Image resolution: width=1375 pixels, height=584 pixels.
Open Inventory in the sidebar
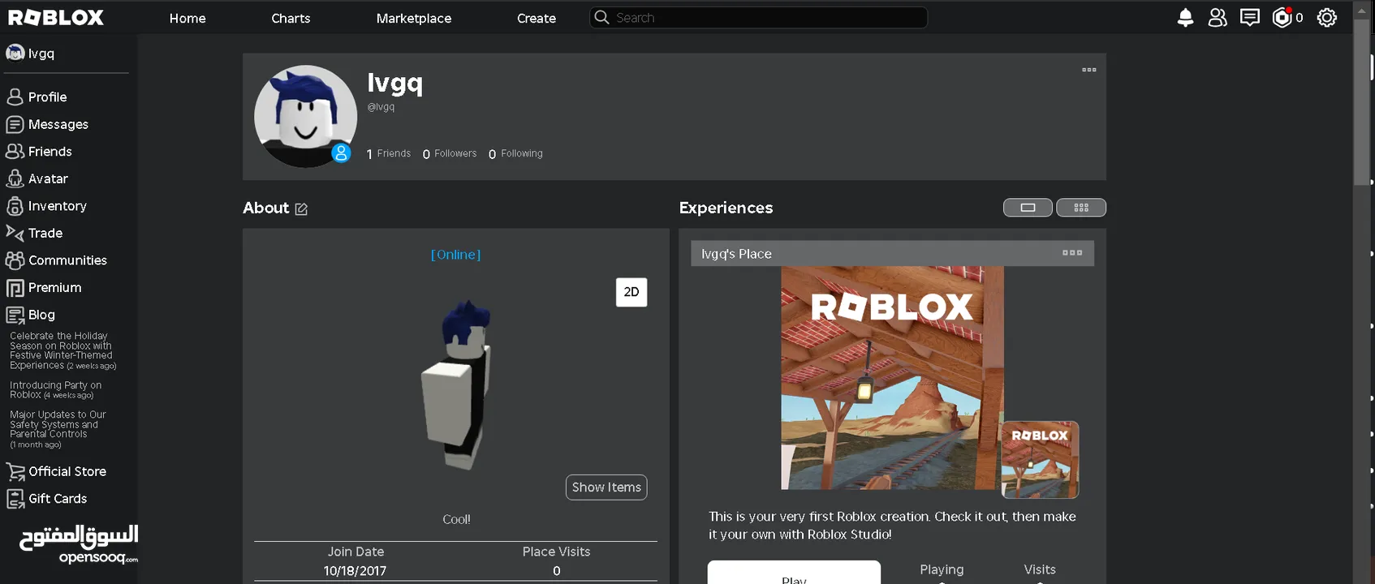tap(58, 206)
